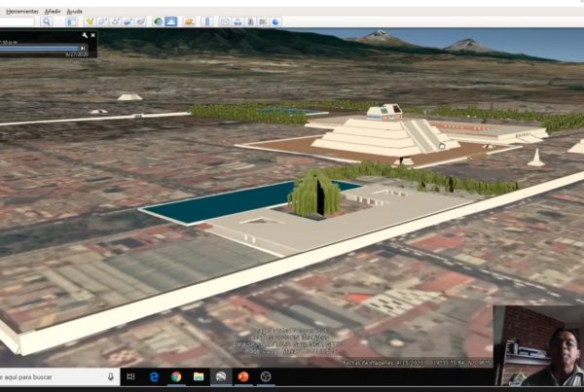Open the Herramientas menu

tap(21, 10)
